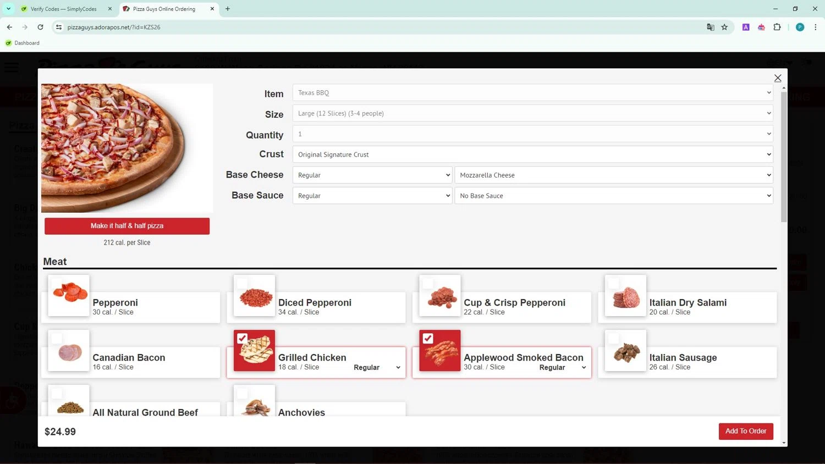Open the pink extension icon next to purple A
Image resolution: width=825 pixels, height=464 pixels.
tap(761, 27)
